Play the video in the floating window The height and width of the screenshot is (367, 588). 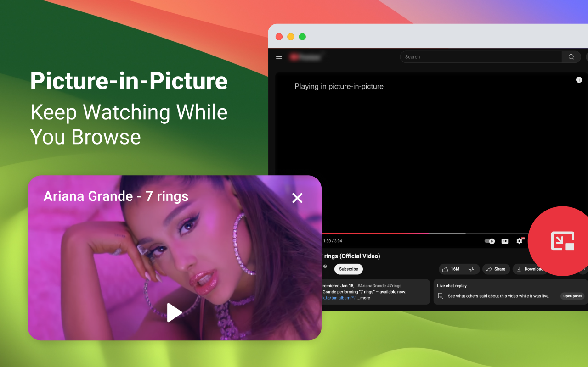click(x=174, y=312)
